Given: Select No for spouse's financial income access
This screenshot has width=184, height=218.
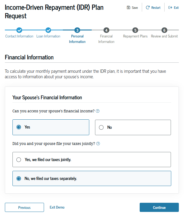Looking at the screenshot, I should 133,127.
